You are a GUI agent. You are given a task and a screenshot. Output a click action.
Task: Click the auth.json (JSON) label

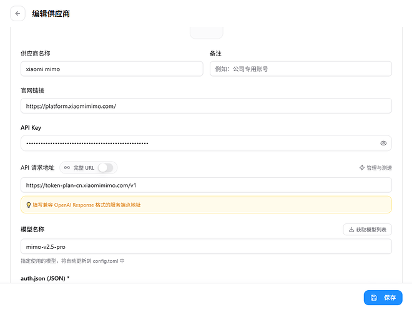(x=45, y=278)
